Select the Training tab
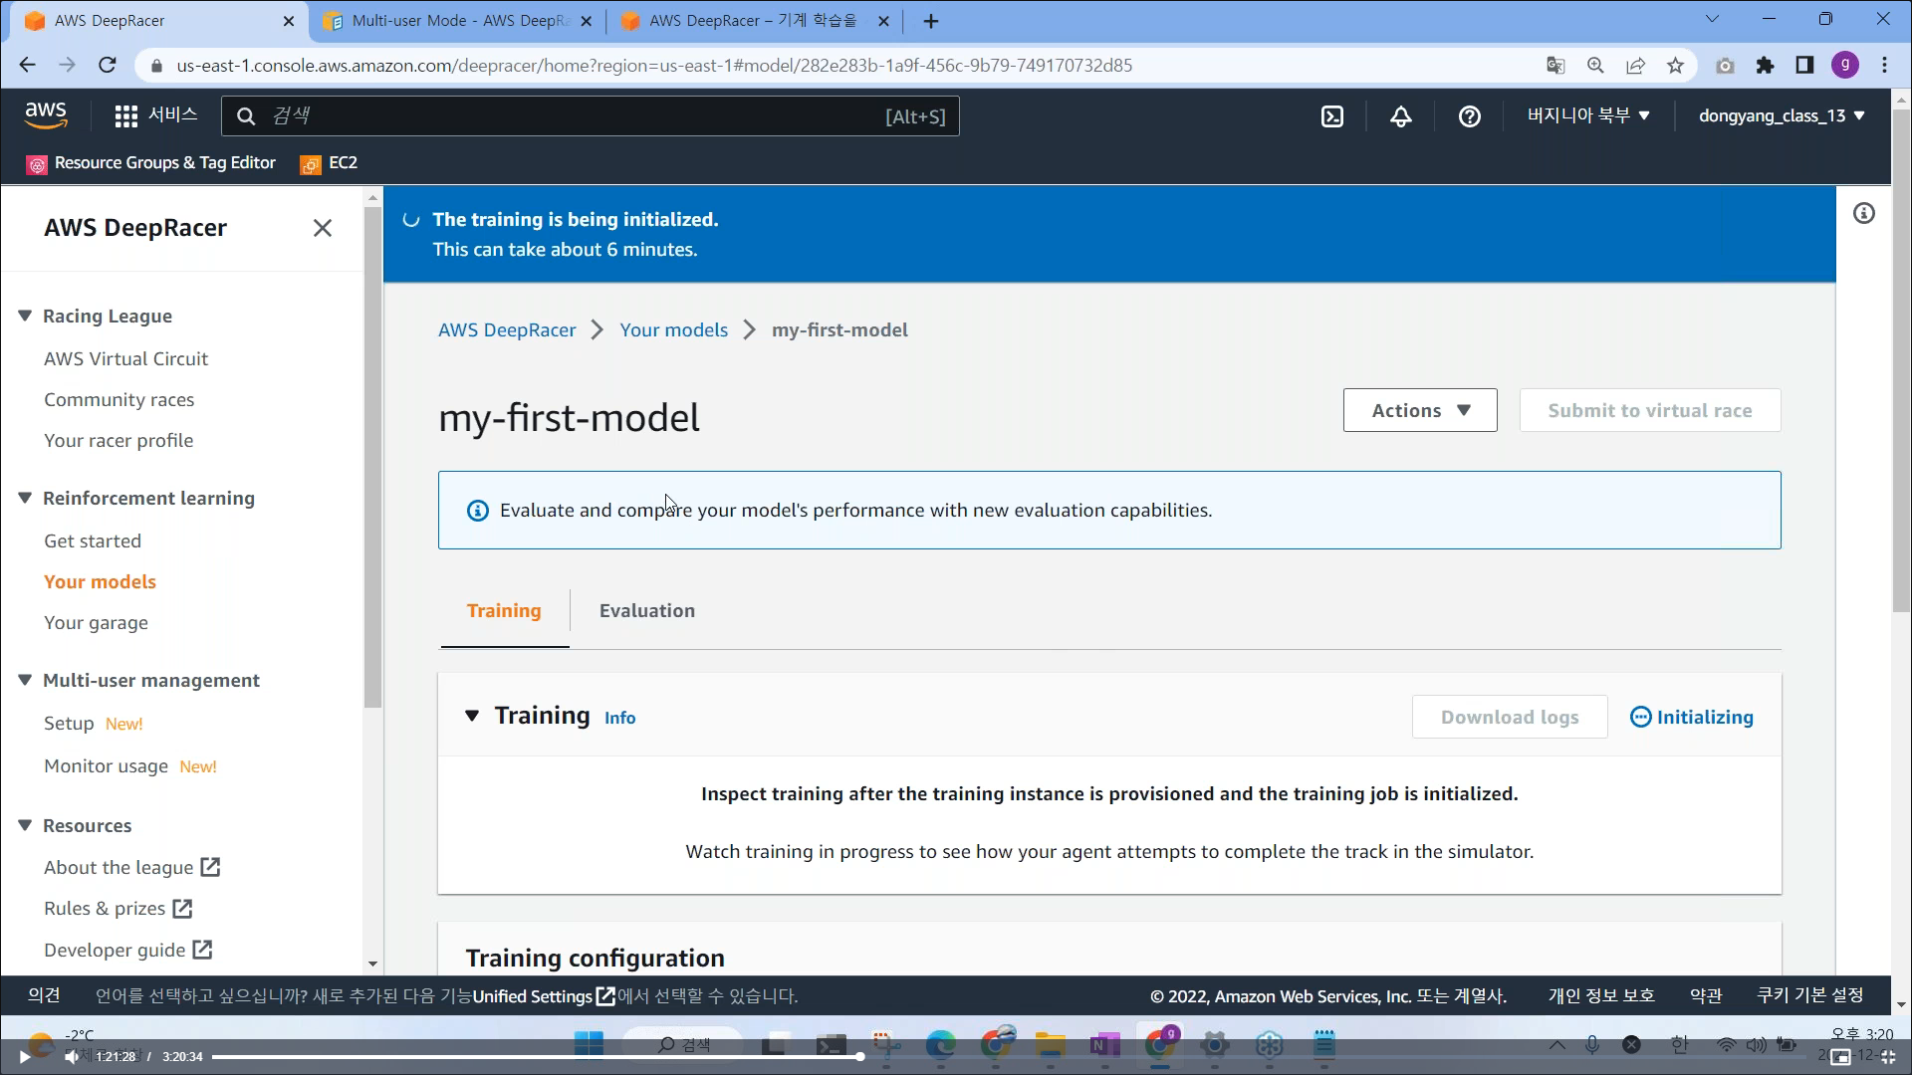Image resolution: width=1912 pixels, height=1075 pixels. pos(504,610)
